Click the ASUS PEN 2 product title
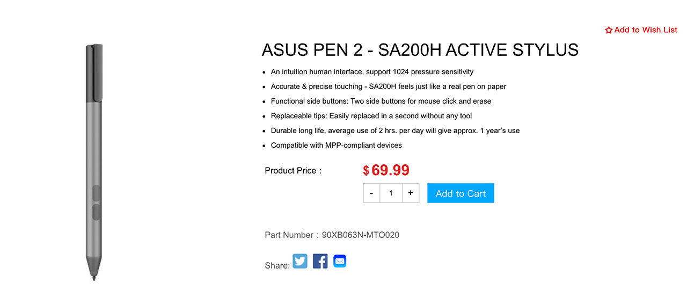This screenshot has height=304, width=687. click(420, 50)
